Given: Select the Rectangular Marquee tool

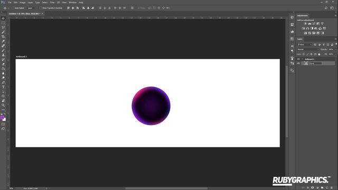Looking at the screenshot, I should point(3,23).
